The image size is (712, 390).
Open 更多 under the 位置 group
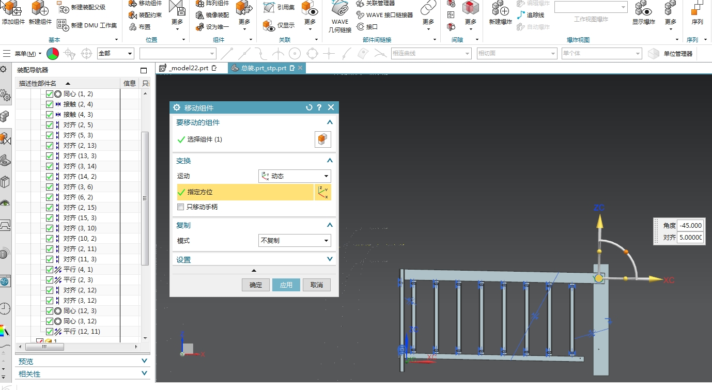(177, 14)
